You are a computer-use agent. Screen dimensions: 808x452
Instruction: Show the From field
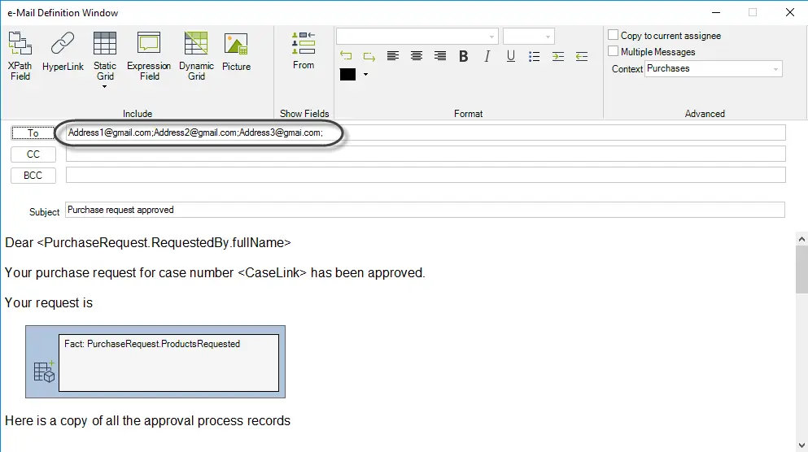point(304,50)
